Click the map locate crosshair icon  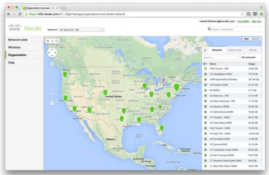(x=52, y=41)
